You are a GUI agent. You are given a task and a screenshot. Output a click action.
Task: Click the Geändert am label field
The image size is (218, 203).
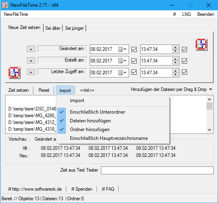click(x=63, y=48)
